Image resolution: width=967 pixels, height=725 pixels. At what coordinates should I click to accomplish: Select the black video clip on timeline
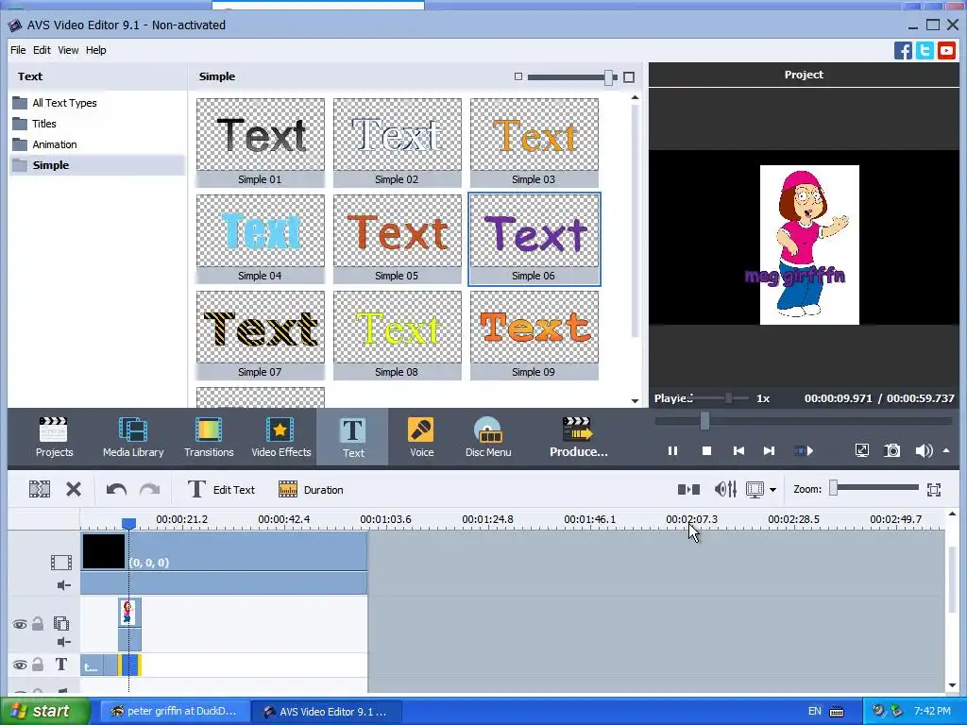coord(224,551)
